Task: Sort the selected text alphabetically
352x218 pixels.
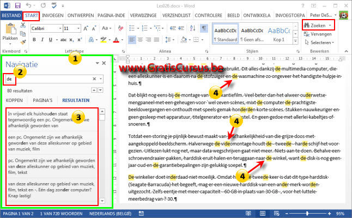Action: pyautogui.click(x=192, y=28)
